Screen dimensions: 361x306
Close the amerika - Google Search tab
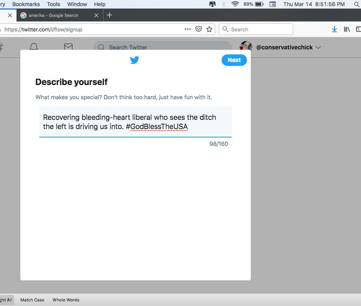click(96, 15)
